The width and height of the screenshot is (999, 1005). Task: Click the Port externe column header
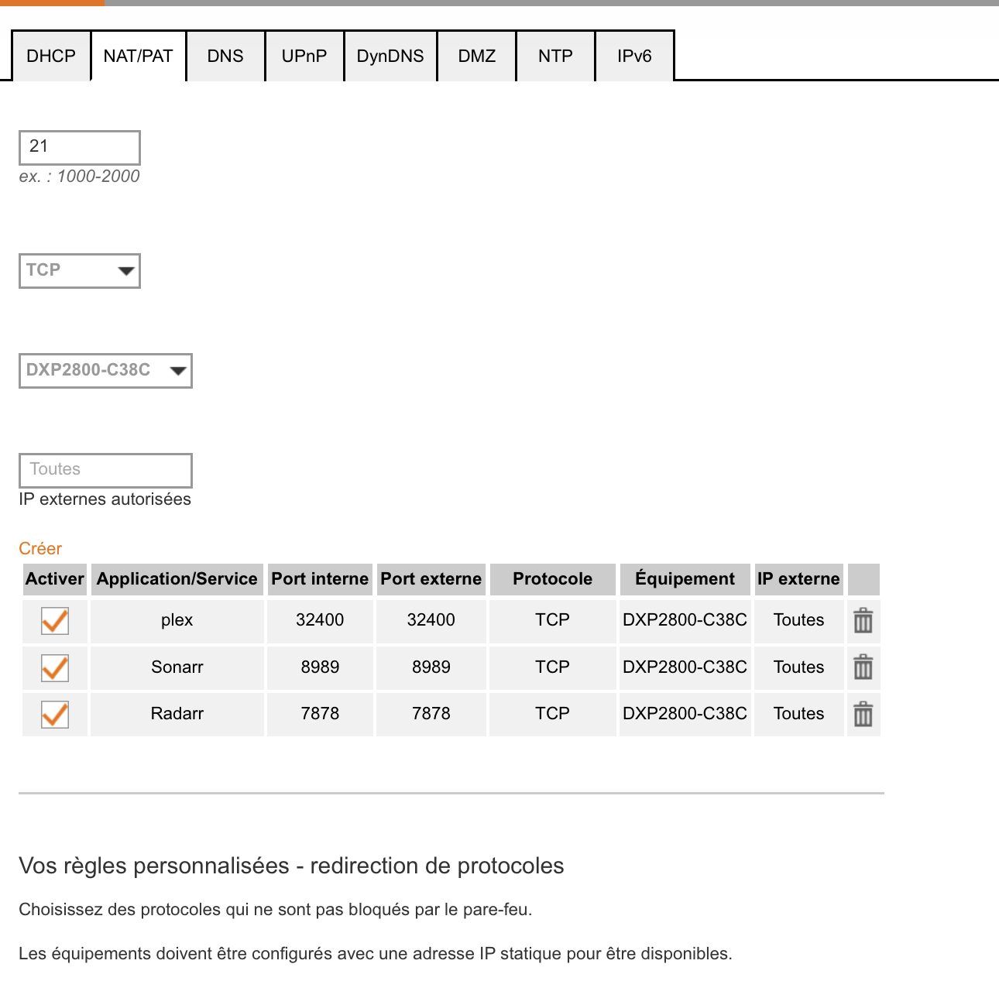pyautogui.click(x=431, y=579)
